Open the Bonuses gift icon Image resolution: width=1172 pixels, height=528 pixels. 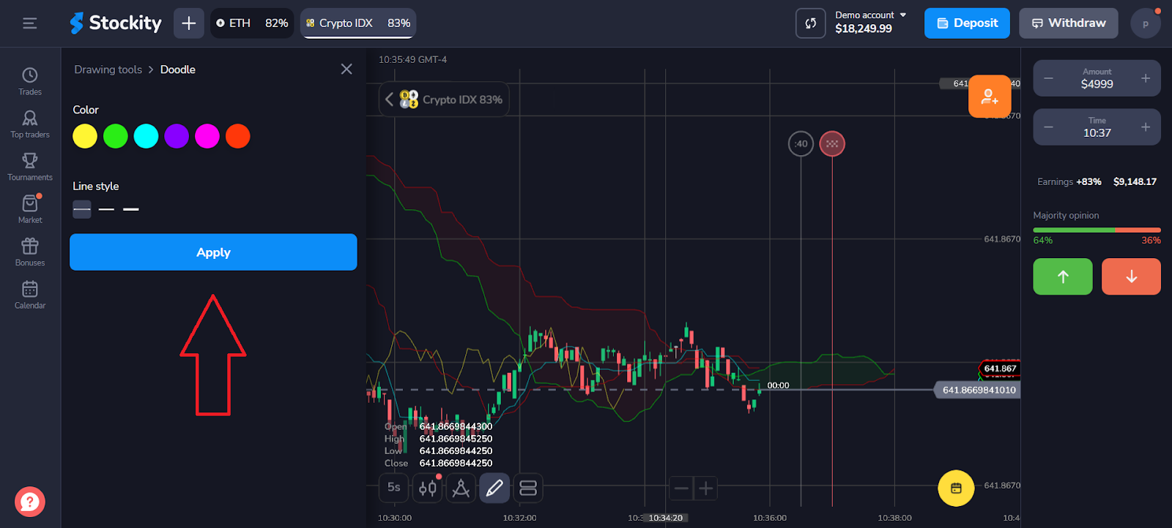tap(30, 251)
